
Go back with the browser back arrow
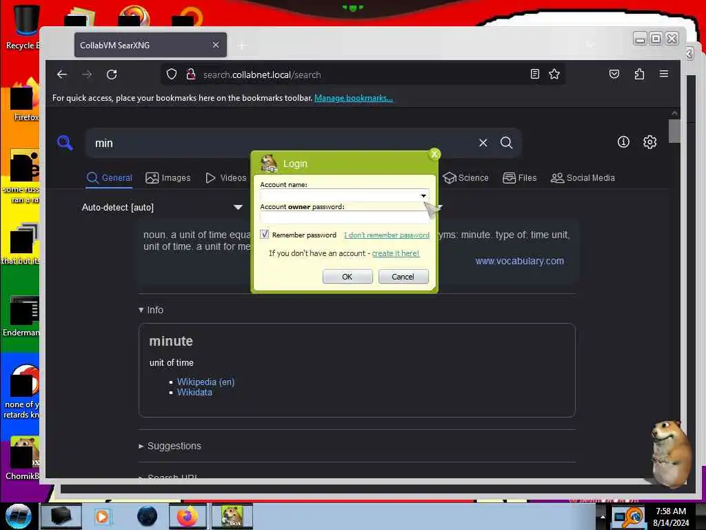[62, 75]
